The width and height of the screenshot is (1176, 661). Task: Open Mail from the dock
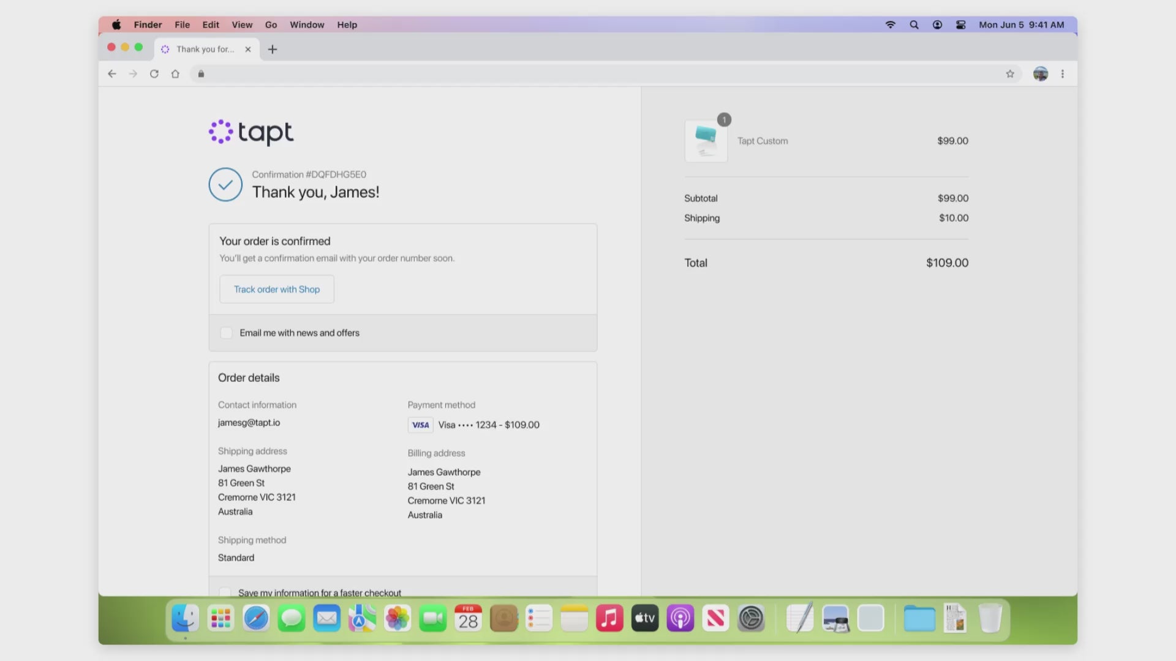(326, 618)
